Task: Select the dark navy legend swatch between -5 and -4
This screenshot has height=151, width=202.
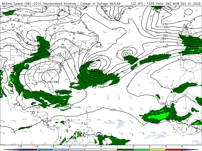Action: coord(28,150)
